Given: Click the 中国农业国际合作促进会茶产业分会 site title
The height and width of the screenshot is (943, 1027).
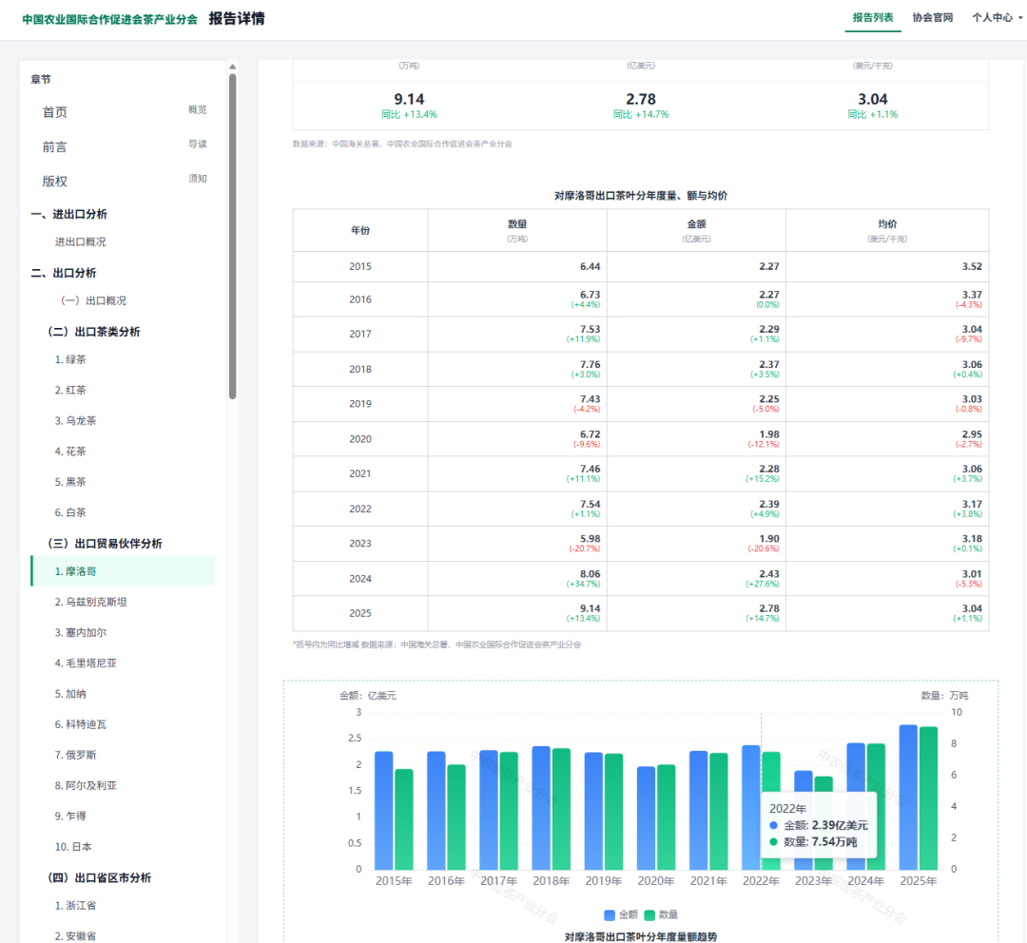Looking at the screenshot, I should [110, 19].
